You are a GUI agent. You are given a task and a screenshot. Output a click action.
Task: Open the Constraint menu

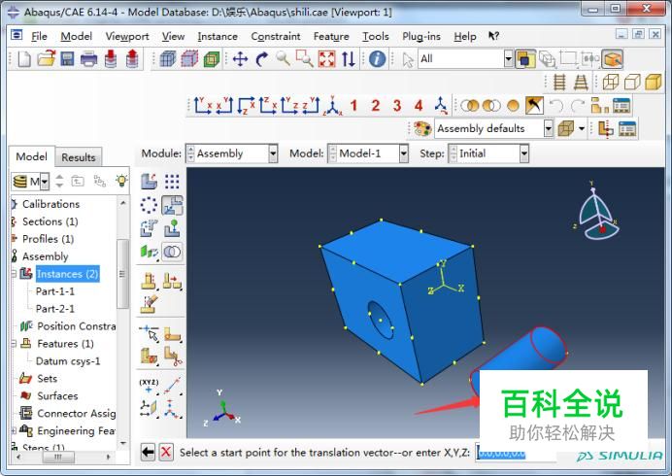point(276,37)
